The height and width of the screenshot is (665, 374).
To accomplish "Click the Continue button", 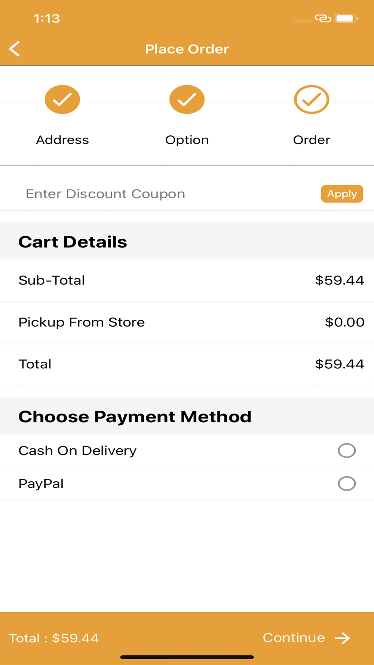I will [x=306, y=638].
